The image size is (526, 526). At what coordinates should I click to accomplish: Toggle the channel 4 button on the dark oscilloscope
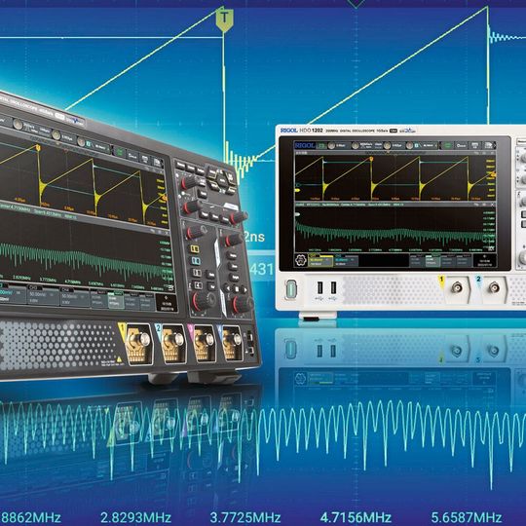pyautogui.click(x=198, y=285)
